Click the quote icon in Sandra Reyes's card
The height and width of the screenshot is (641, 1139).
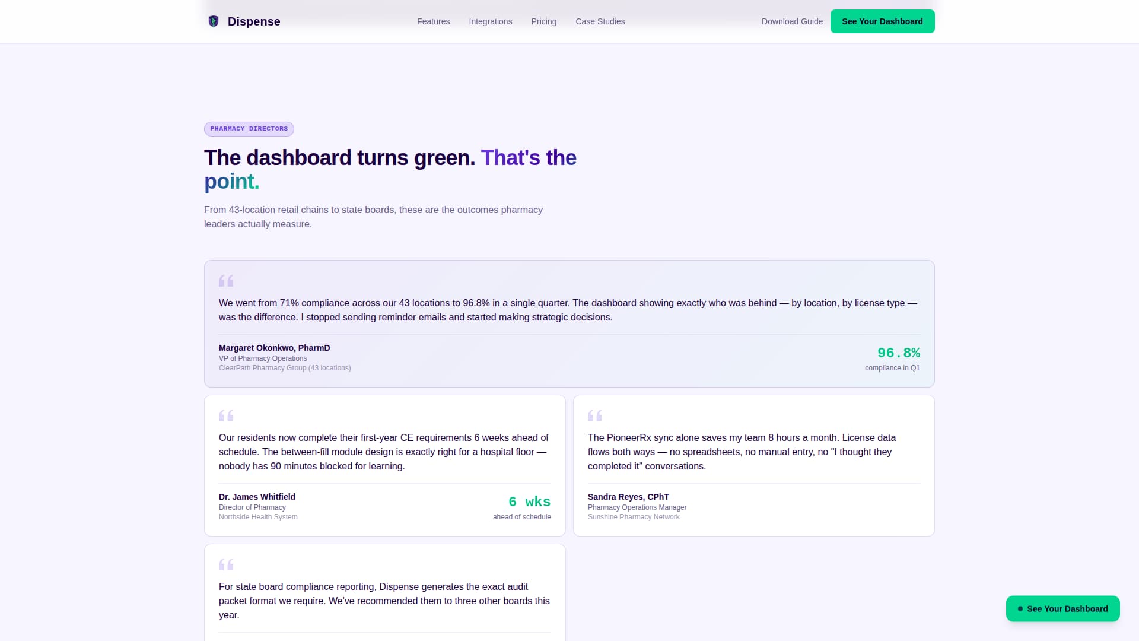pyautogui.click(x=595, y=415)
